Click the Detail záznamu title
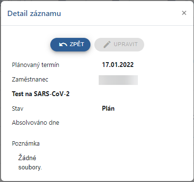 click(x=34, y=13)
